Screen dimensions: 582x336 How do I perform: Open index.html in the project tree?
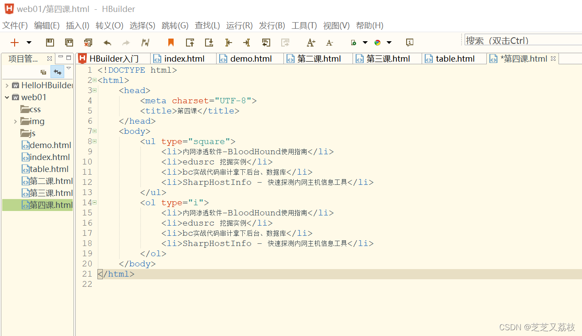click(46, 157)
